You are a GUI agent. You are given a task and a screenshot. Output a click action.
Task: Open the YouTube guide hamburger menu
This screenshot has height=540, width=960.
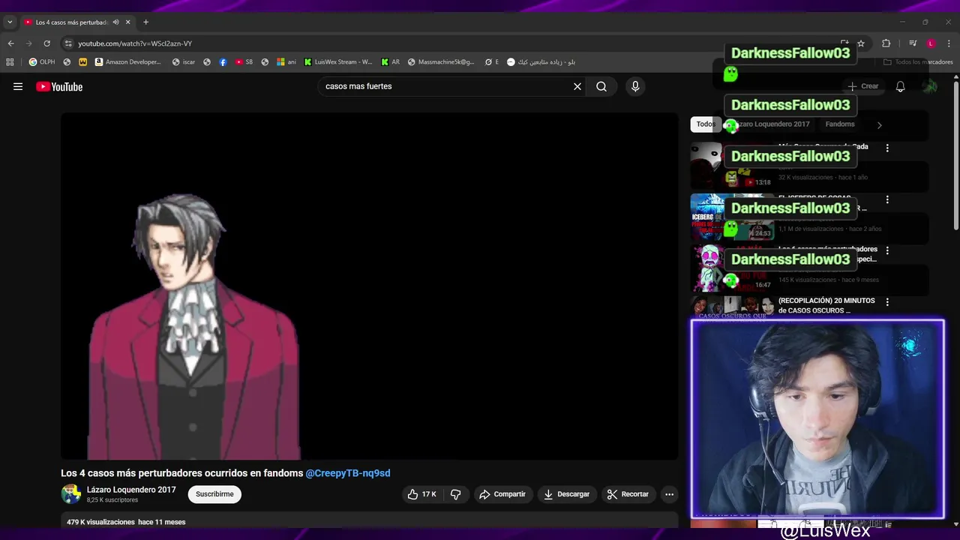(18, 86)
